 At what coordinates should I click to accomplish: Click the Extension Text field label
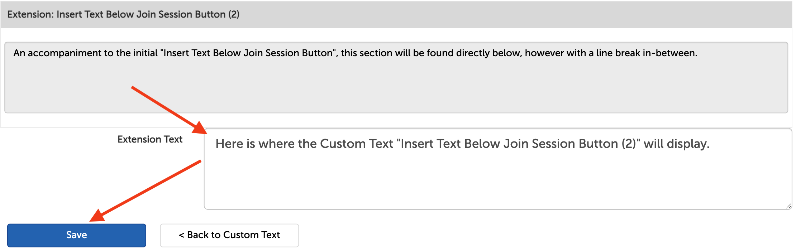coord(150,139)
